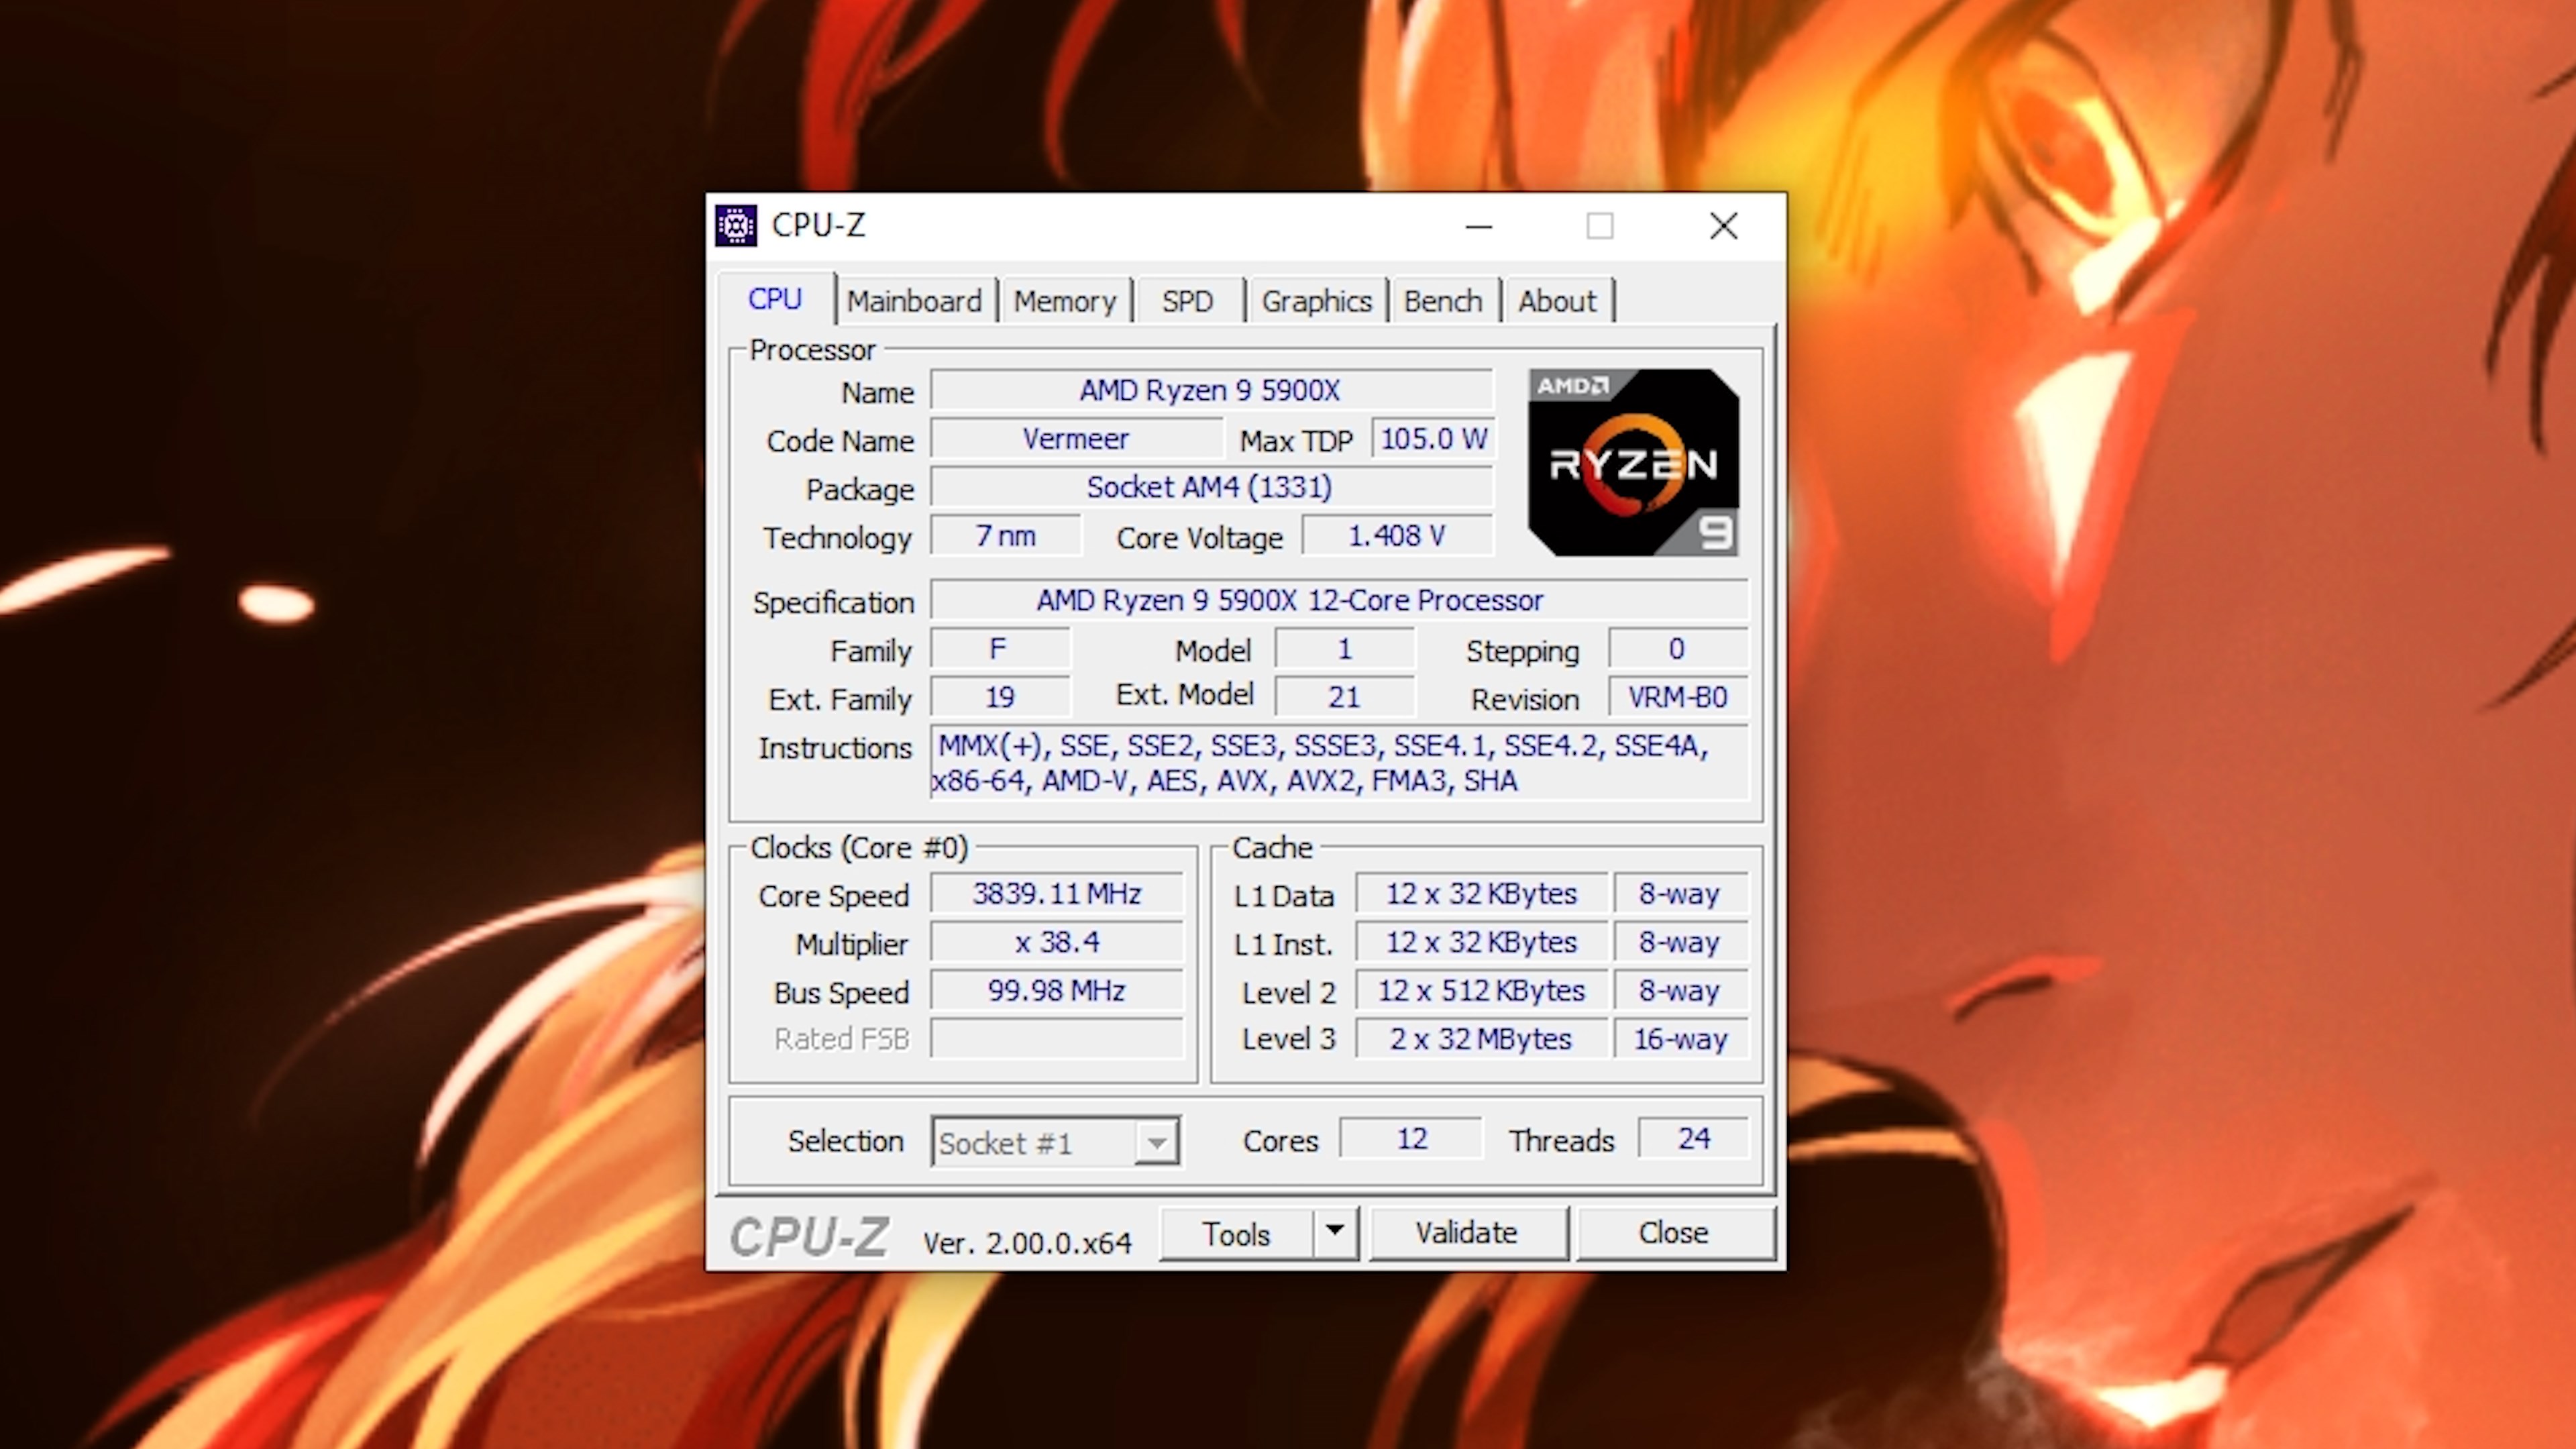Click the Package value Socket AM4 (1331)
The height and width of the screenshot is (1449, 2576).
pyautogui.click(x=1211, y=487)
